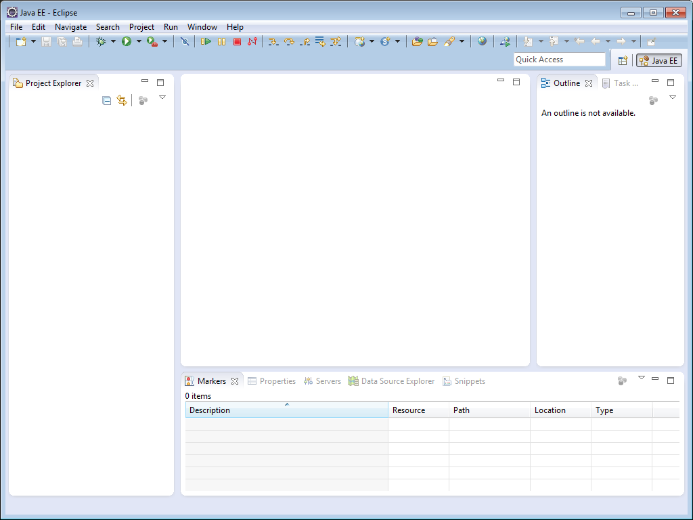Click the Search flashlight icon

(x=449, y=41)
